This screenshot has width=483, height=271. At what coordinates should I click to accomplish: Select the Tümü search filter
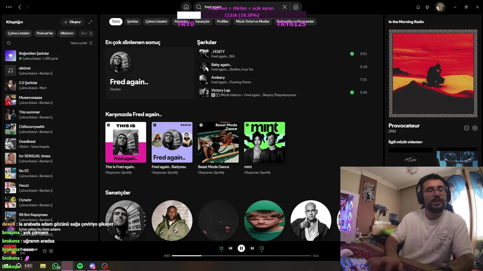click(x=116, y=21)
